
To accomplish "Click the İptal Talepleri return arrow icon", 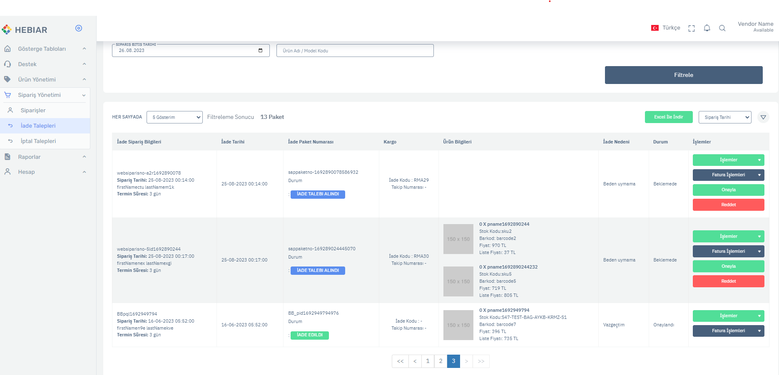I will (10, 141).
